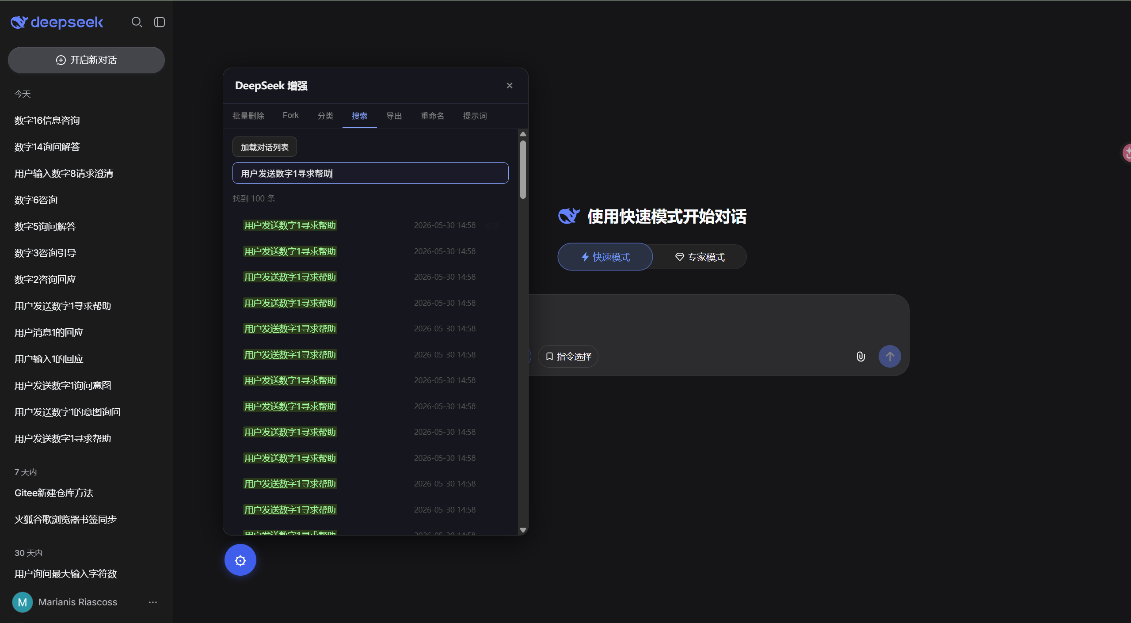The width and height of the screenshot is (1131, 623).
Task: Open the 导出 tab
Action: tap(394, 116)
